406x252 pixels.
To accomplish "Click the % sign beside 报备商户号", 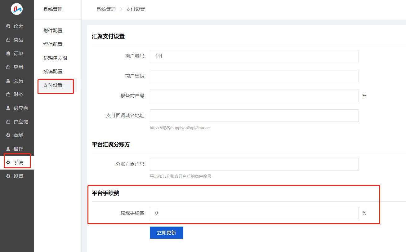I will point(364,96).
